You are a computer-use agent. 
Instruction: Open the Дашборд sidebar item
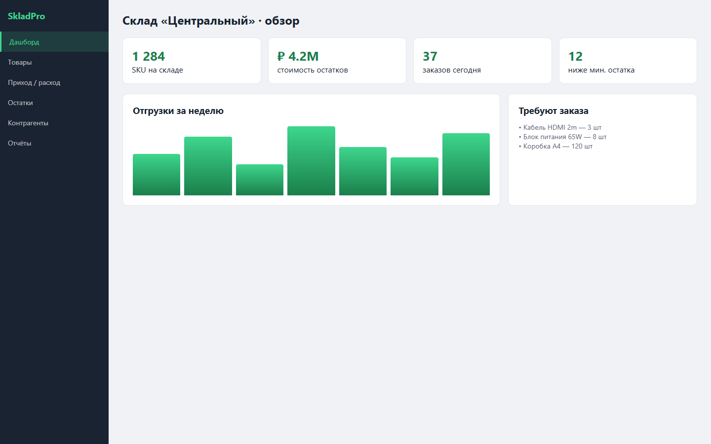54,42
